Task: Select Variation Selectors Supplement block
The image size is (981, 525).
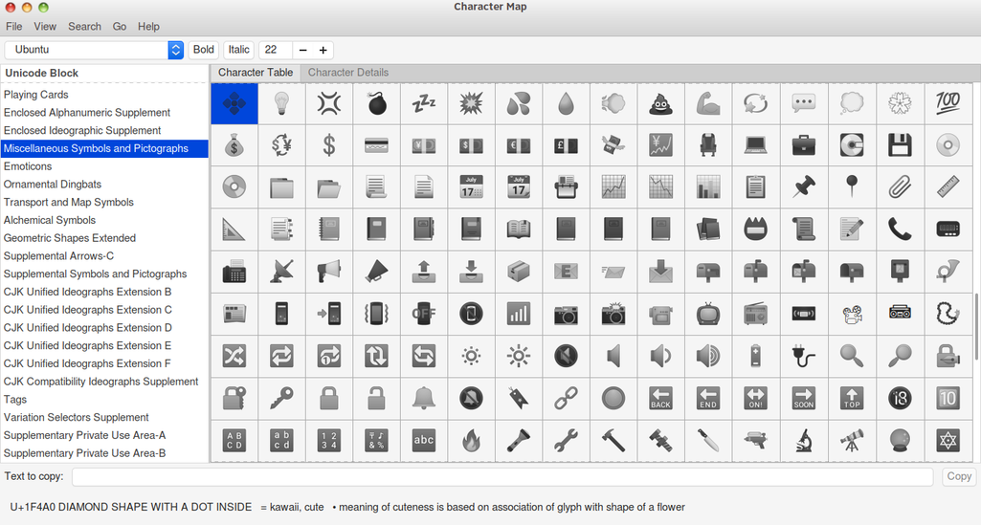Action: pos(104,417)
